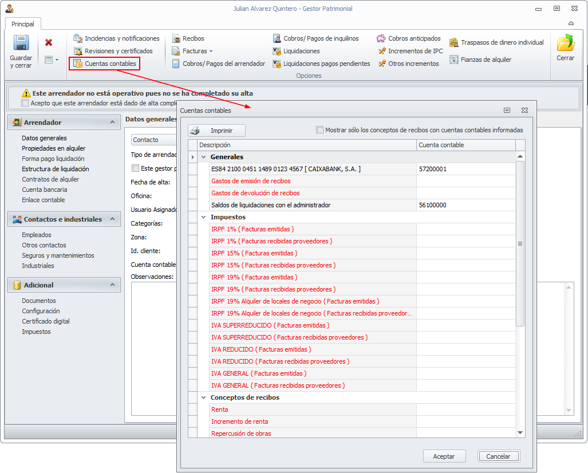Click the dialog's vertical scrollbar thumb

click(520, 244)
